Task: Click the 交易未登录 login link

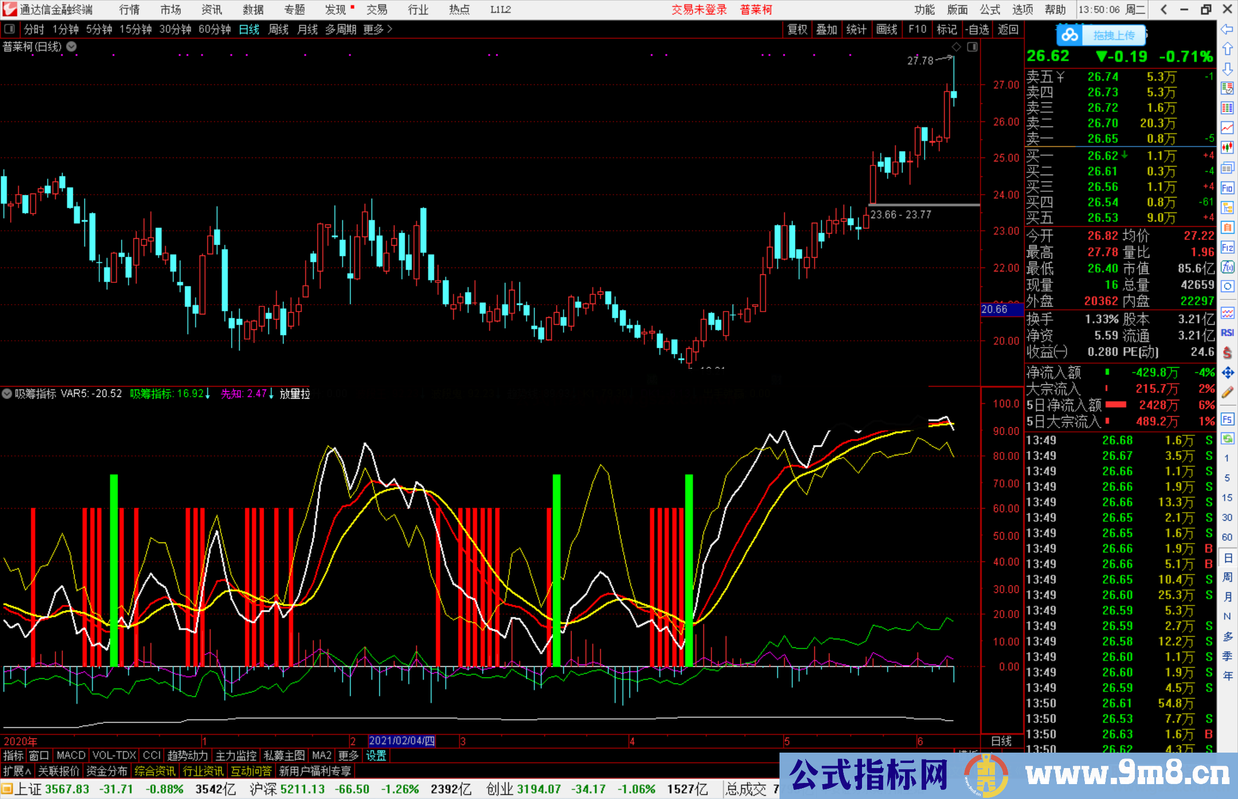Action: click(699, 10)
